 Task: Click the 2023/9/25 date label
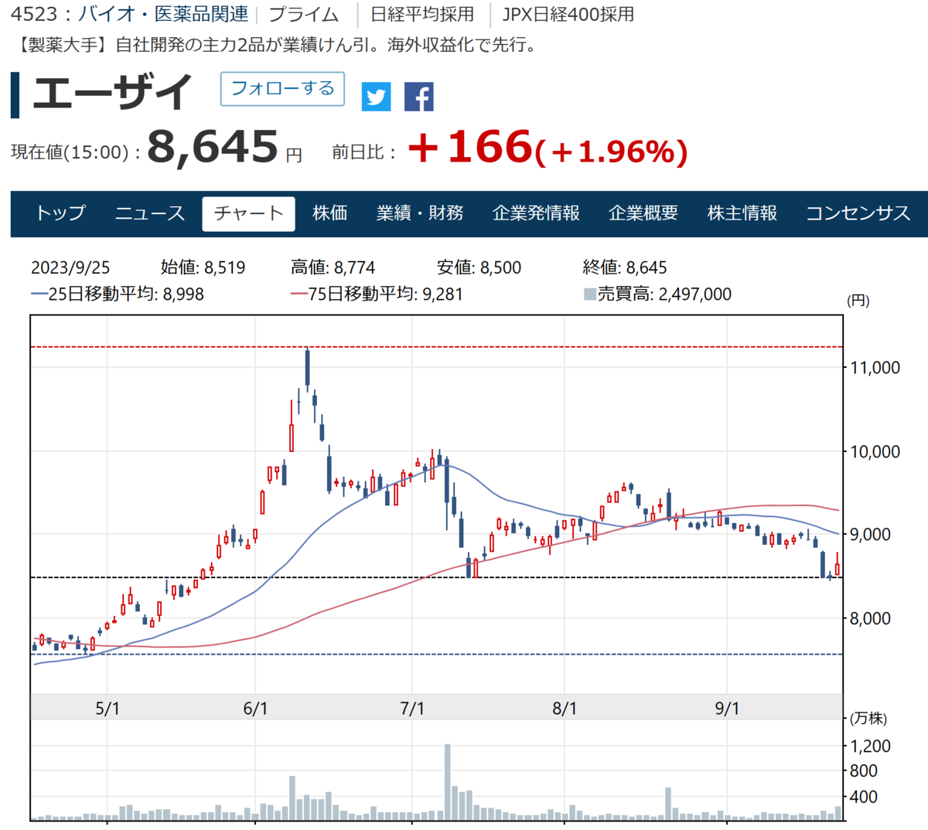pos(70,268)
